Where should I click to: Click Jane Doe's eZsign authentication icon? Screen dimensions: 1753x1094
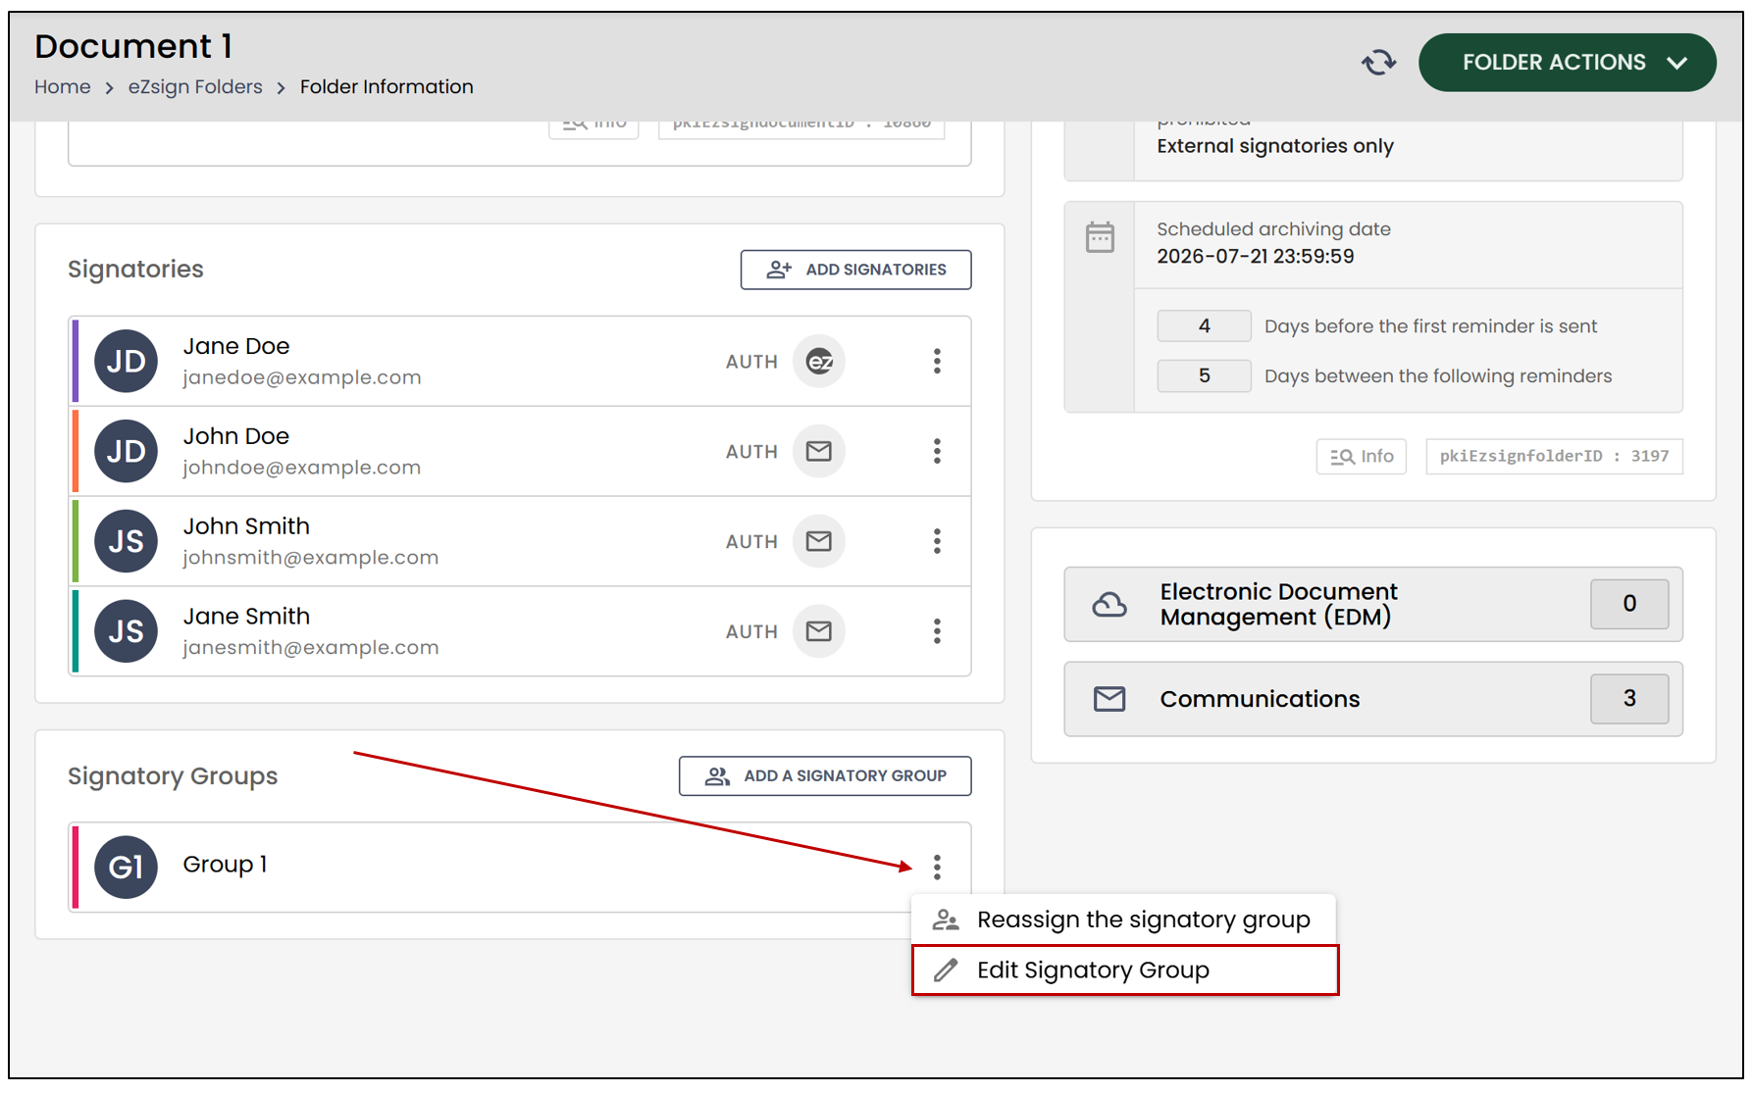click(819, 362)
